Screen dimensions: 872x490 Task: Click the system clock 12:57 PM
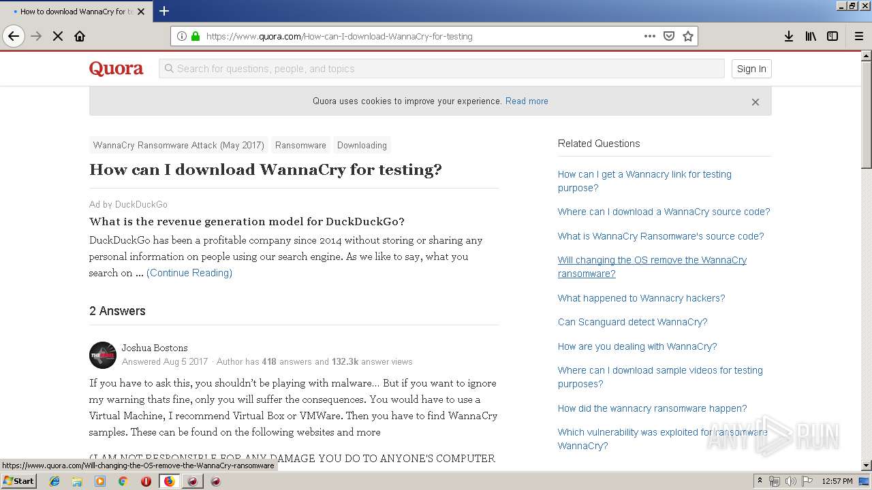(837, 481)
